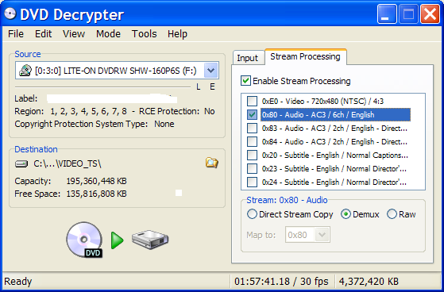This screenshot has width=444, height=292.
Task: Click status bar size 4,372,420 KB
Action: pyautogui.click(x=369, y=282)
